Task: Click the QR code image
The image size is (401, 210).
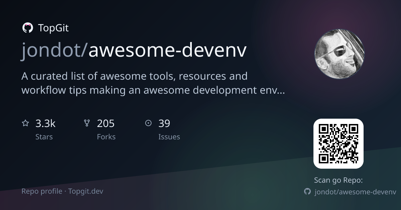Action: pos(339,144)
